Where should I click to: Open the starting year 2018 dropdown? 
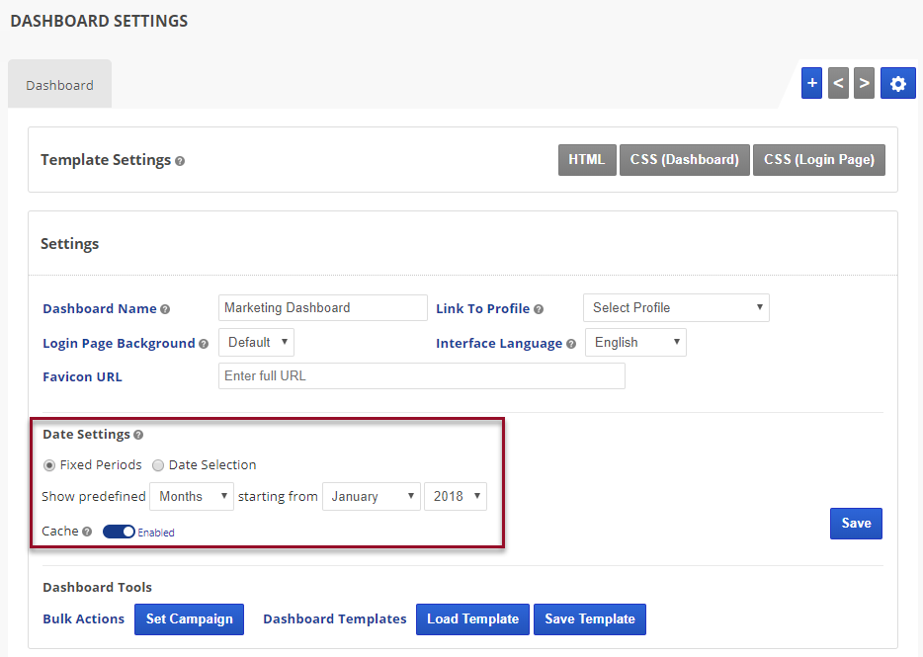[455, 496]
